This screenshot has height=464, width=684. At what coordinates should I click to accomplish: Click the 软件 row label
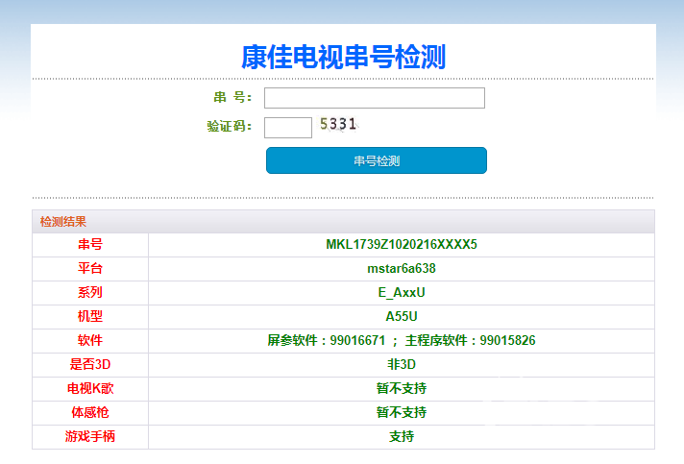90,340
